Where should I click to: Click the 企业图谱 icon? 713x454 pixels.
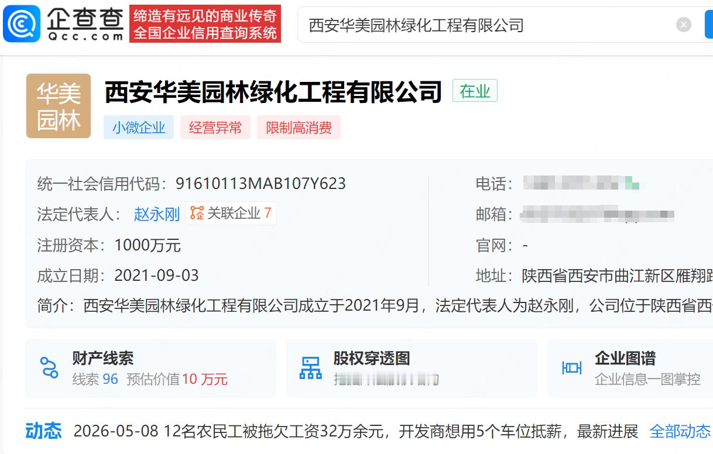coord(571,368)
